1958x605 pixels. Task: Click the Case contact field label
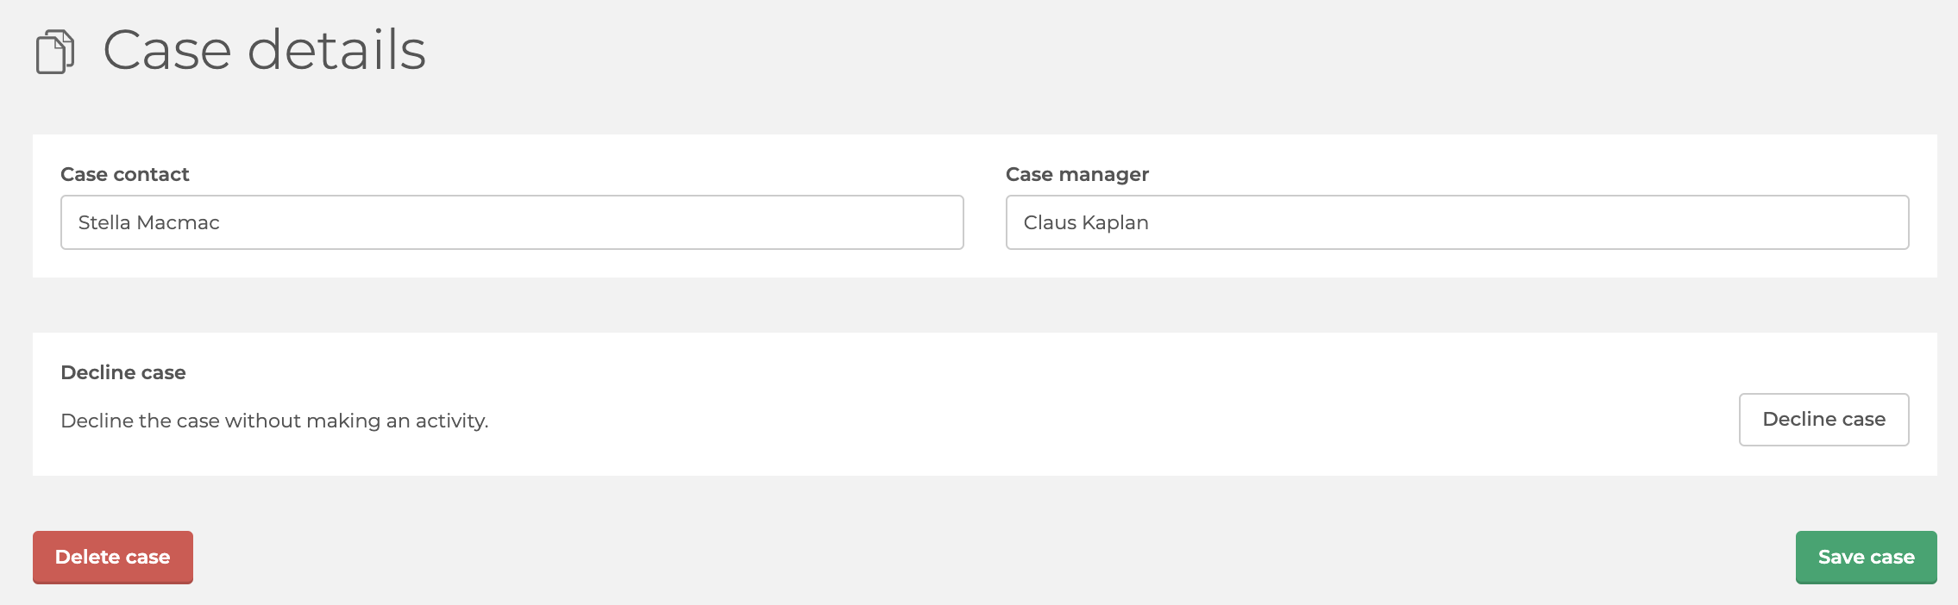124,174
